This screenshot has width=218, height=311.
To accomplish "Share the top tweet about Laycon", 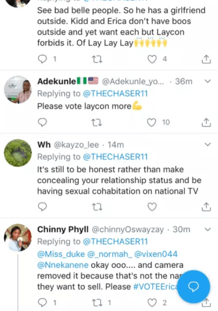I will [x=206, y=59].
